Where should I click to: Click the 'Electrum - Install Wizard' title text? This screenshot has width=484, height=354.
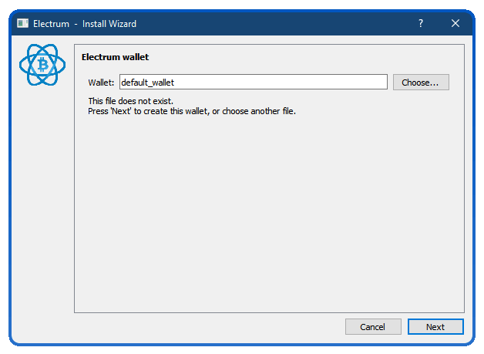[85, 24]
